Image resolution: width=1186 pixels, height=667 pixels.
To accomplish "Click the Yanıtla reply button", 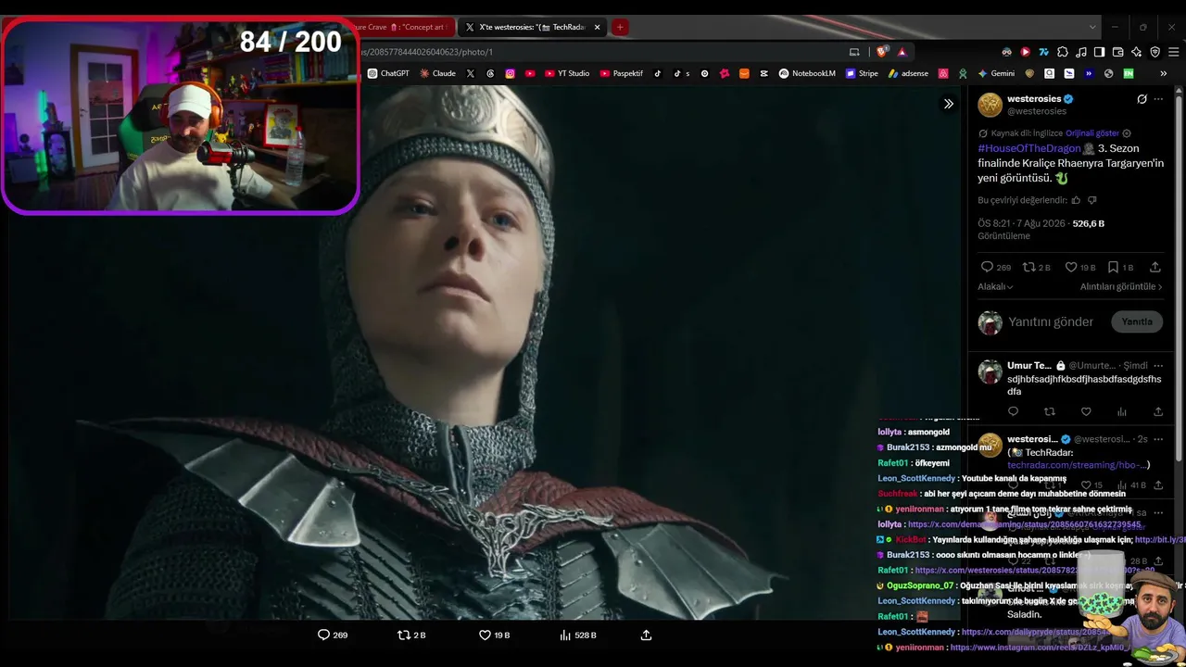I will 1137,321.
